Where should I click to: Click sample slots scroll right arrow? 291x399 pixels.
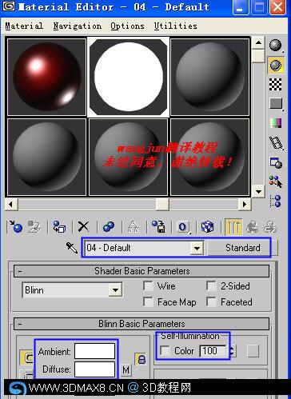(245, 205)
